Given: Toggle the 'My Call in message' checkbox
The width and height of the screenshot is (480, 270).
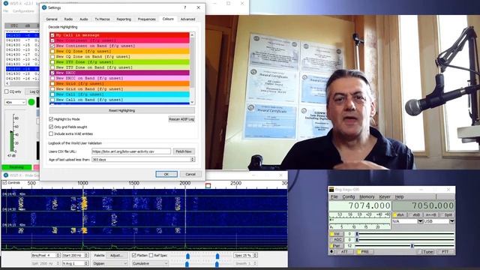Looking at the screenshot, I should 52,35.
